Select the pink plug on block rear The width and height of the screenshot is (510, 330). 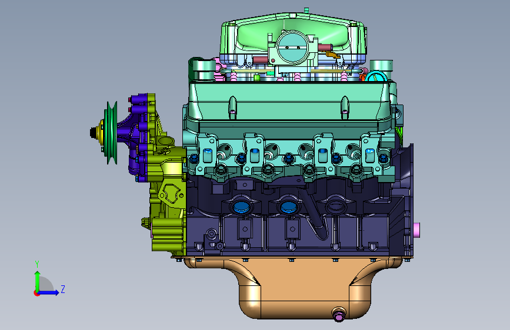[417, 230]
